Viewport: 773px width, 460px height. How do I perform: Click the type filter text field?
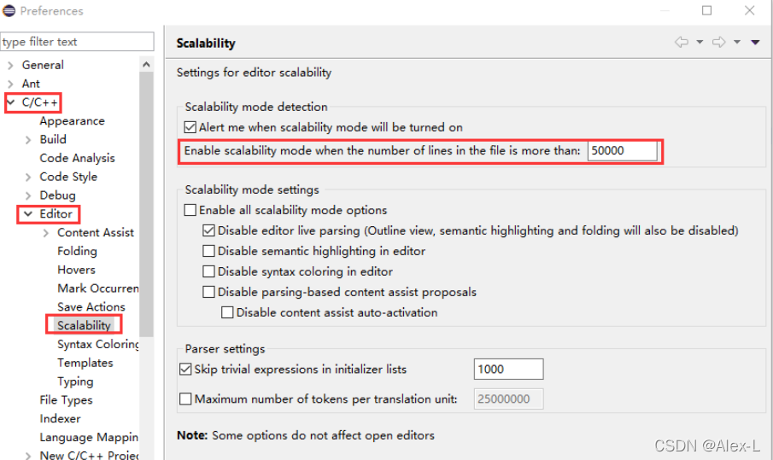(x=77, y=42)
